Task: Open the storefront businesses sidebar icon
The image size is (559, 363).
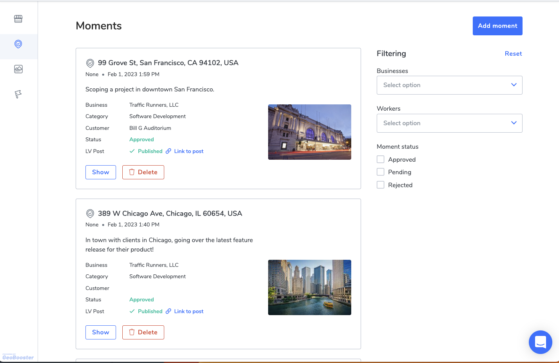Action: (x=18, y=19)
